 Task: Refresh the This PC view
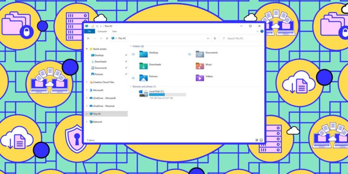pyautogui.click(x=215, y=39)
